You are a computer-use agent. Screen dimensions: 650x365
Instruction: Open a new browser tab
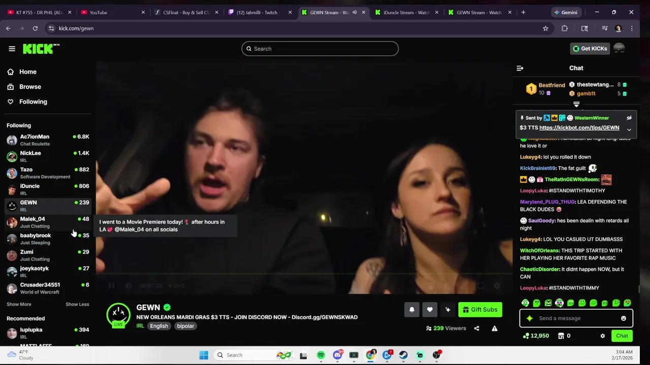[523, 12]
